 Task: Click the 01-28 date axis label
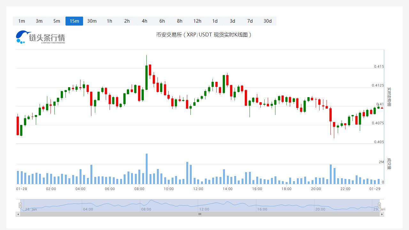click(21, 189)
